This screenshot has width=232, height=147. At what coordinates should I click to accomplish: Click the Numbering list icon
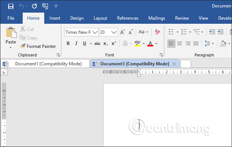point(184,32)
